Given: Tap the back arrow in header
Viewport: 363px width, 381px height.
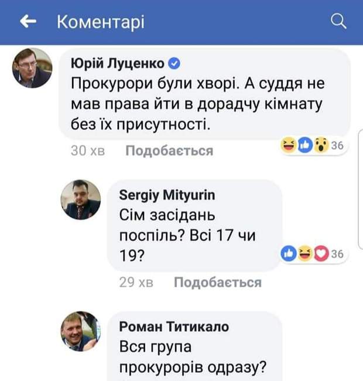Looking at the screenshot, I should [29, 22].
